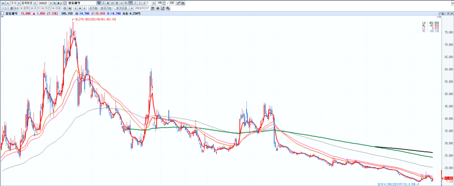Click the [일] period label at chart top-right
The height and width of the screenshot is (186, 454).
pyautogui.click(x=442, y=13)
